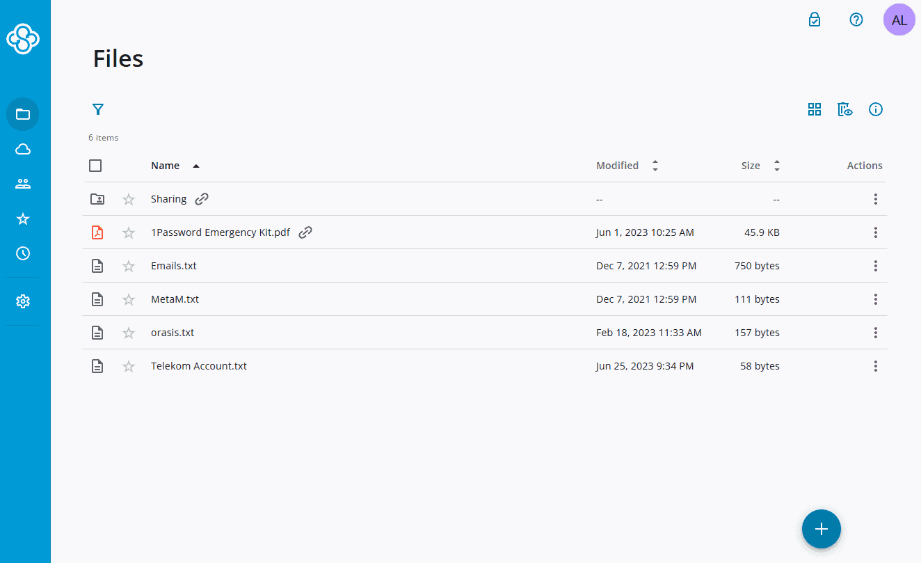Star the Telekom Account.txt file
The height and width of the screenshot is (563, 921).
click(x=129, y=366)
